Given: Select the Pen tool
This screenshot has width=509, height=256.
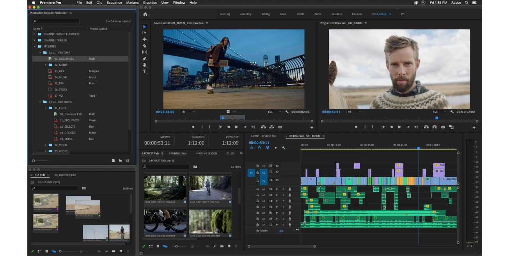Looking at the screenshot, I should [x=144, y=59].
